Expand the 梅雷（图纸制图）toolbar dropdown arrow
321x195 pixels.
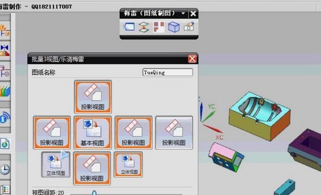point(183,14)
